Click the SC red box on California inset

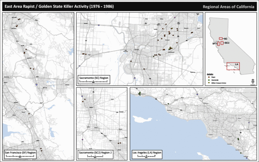coord(221,38)
